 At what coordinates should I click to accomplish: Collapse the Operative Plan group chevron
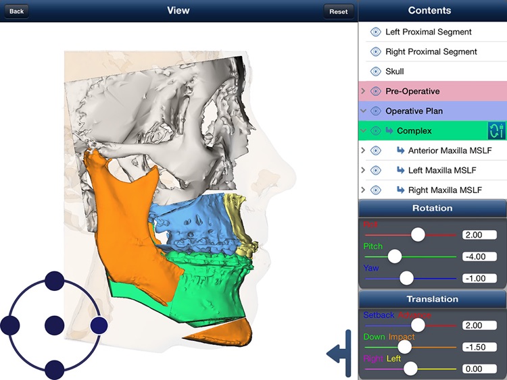[x=363, y=111]
